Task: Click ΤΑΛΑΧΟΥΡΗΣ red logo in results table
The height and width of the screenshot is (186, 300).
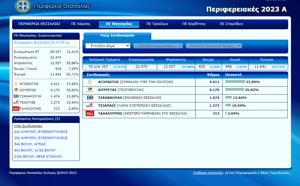Action: pyautogui.click(x=90, y=113)
